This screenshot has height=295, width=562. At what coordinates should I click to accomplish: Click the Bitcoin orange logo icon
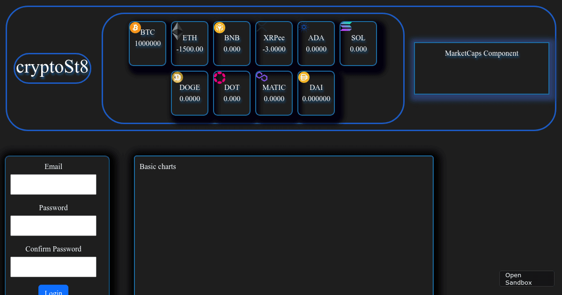135,28
